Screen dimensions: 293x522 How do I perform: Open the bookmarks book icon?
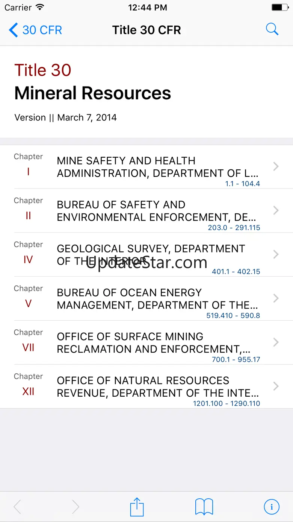click(204, 507)
